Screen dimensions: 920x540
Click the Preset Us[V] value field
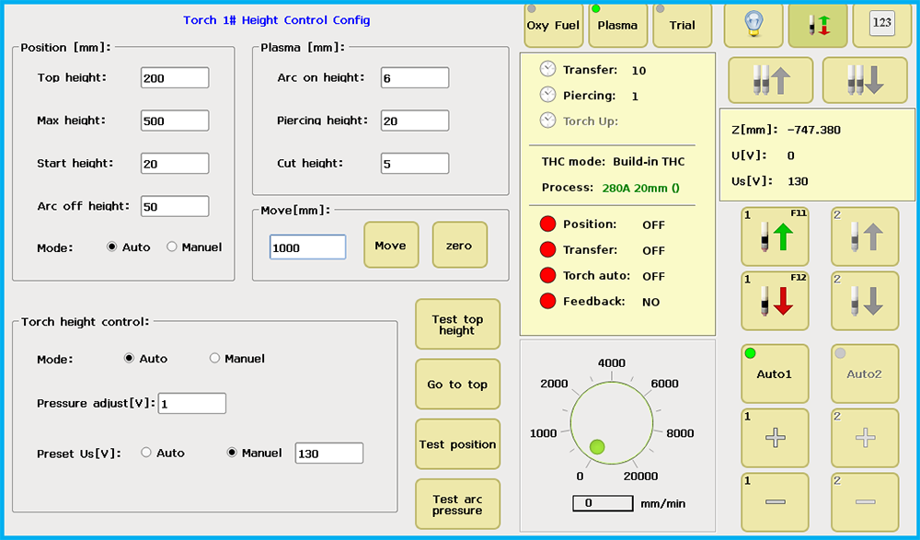(x=329, y=454)
